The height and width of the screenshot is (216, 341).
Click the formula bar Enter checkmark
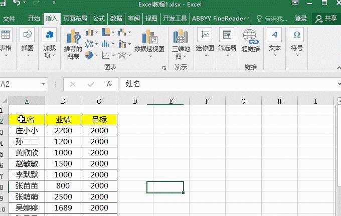tap(91, 84)
